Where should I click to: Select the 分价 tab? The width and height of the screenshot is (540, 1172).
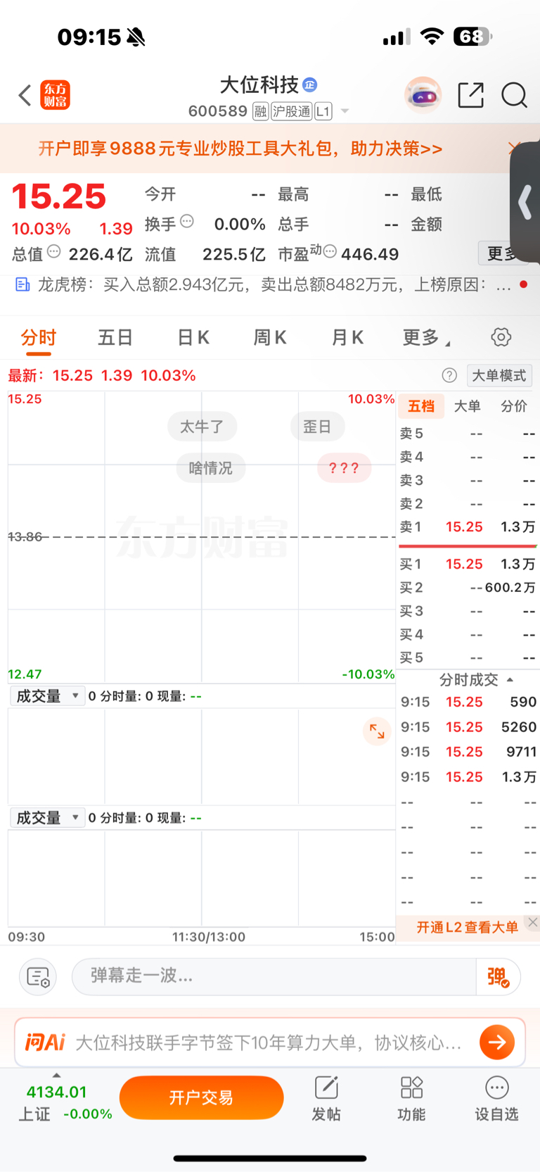click(x=514, y=406)
